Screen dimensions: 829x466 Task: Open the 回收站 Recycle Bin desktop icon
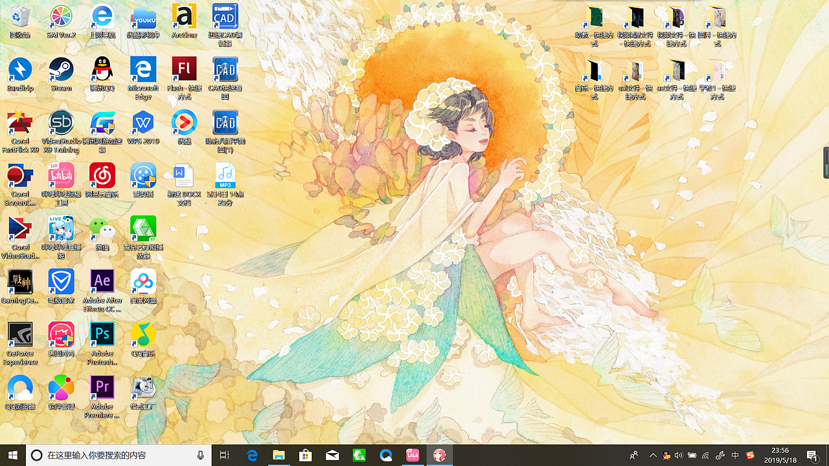[20, 21]
